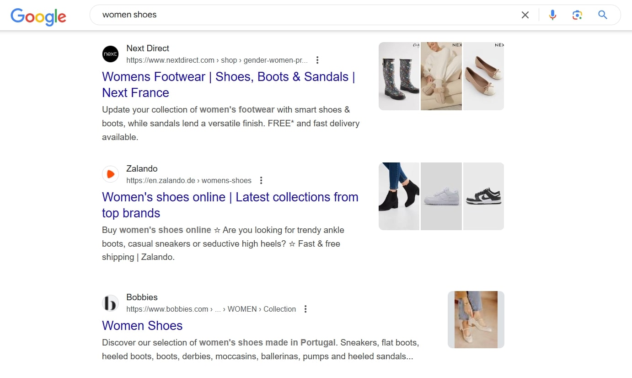The width and height of the screenshot is (632, 378).
Task: Click the Next Direct site name
Action: [x=148, y=49]
